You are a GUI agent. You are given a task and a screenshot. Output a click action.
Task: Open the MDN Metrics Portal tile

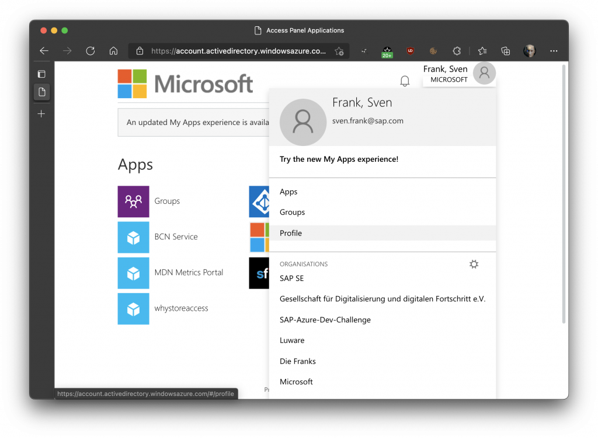(133, 273)
